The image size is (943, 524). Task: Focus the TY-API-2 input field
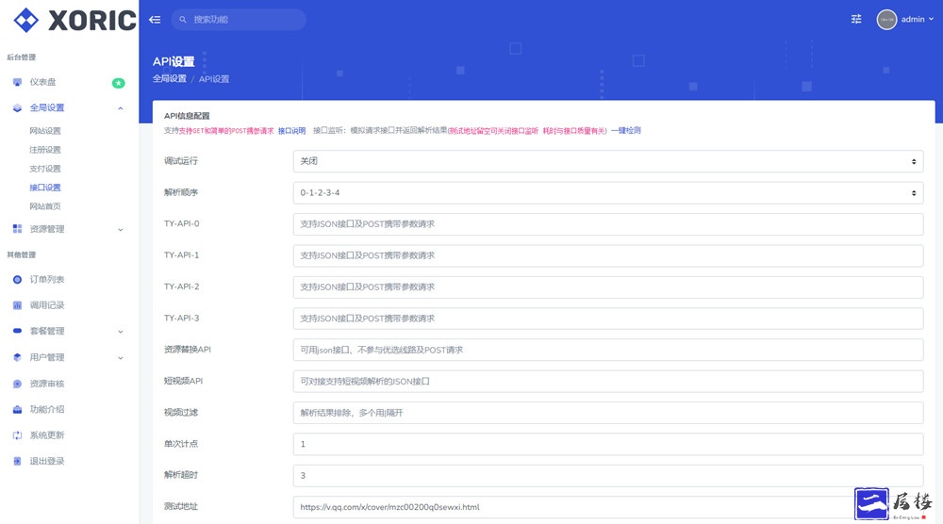608,287
